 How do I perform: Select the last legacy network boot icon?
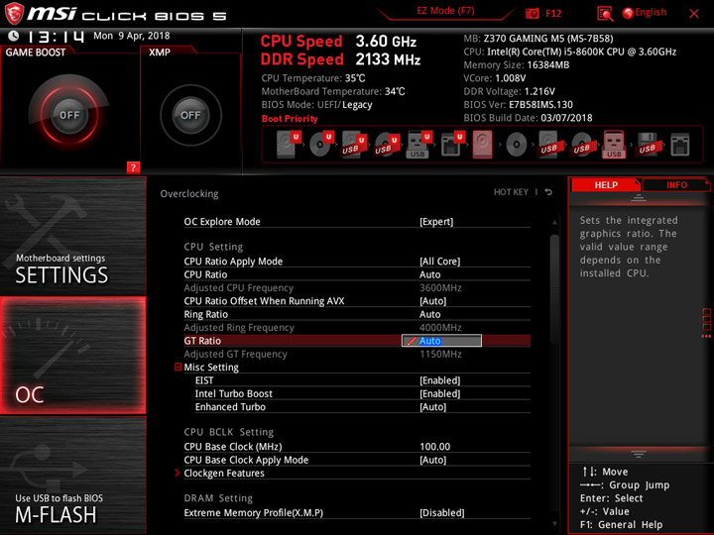(680, 145)
